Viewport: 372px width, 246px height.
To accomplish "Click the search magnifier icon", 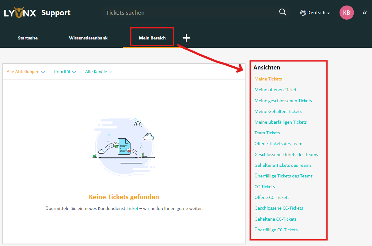I will pyautogui.click(x=283, y=12).
